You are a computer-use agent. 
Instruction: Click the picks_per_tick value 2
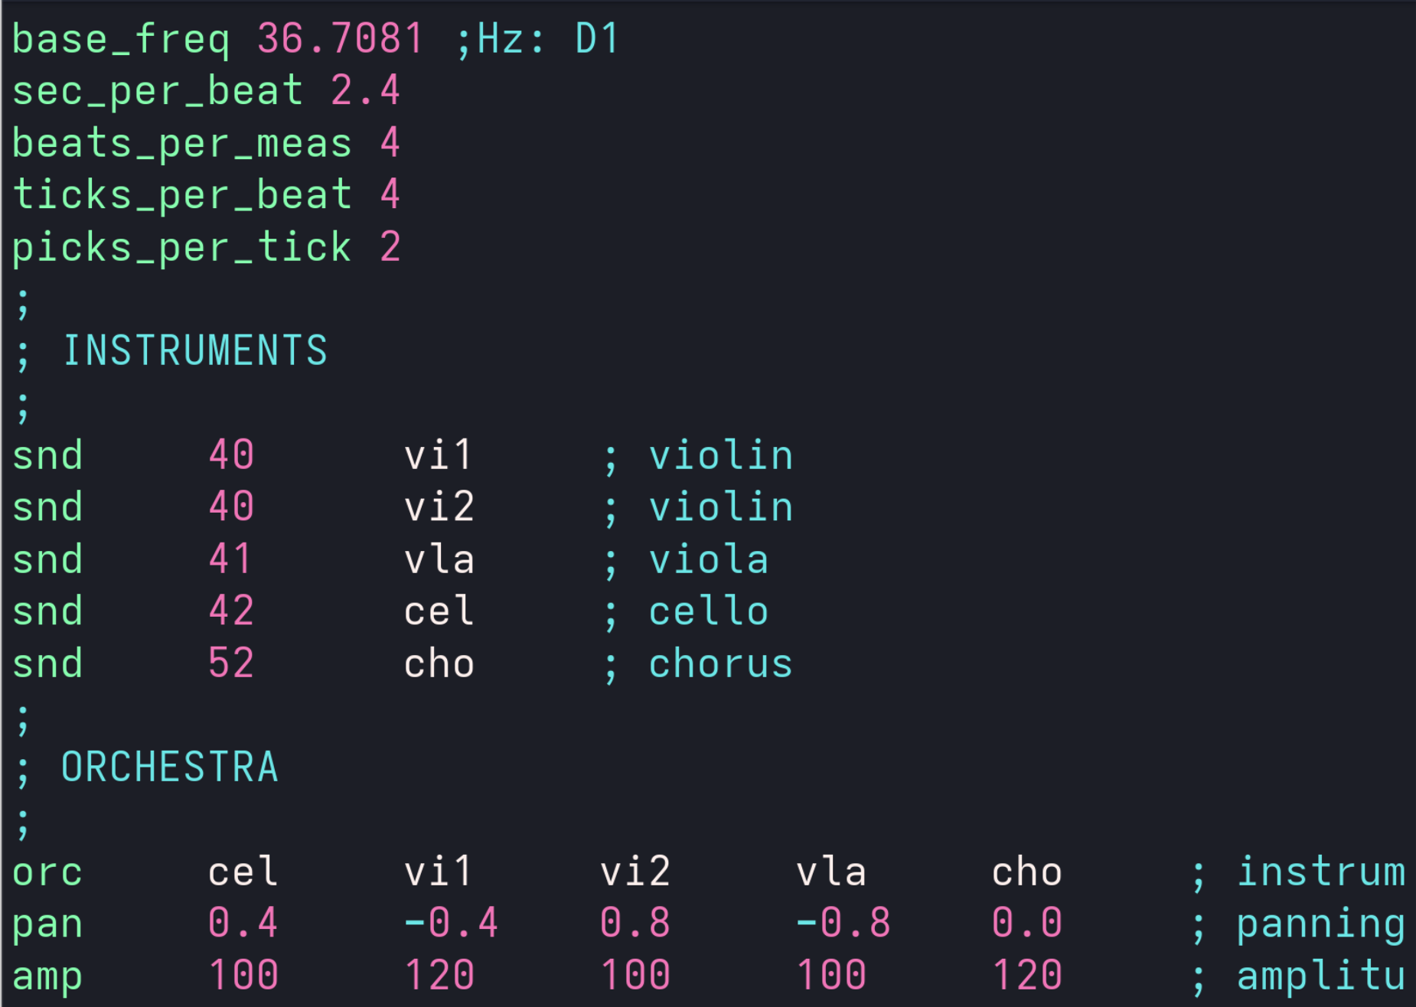[x=390, y=247]
